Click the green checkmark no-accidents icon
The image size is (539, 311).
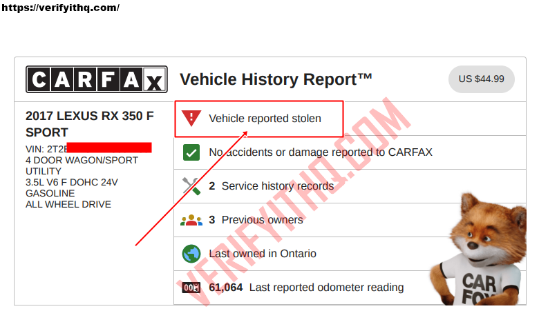[191, 152]
